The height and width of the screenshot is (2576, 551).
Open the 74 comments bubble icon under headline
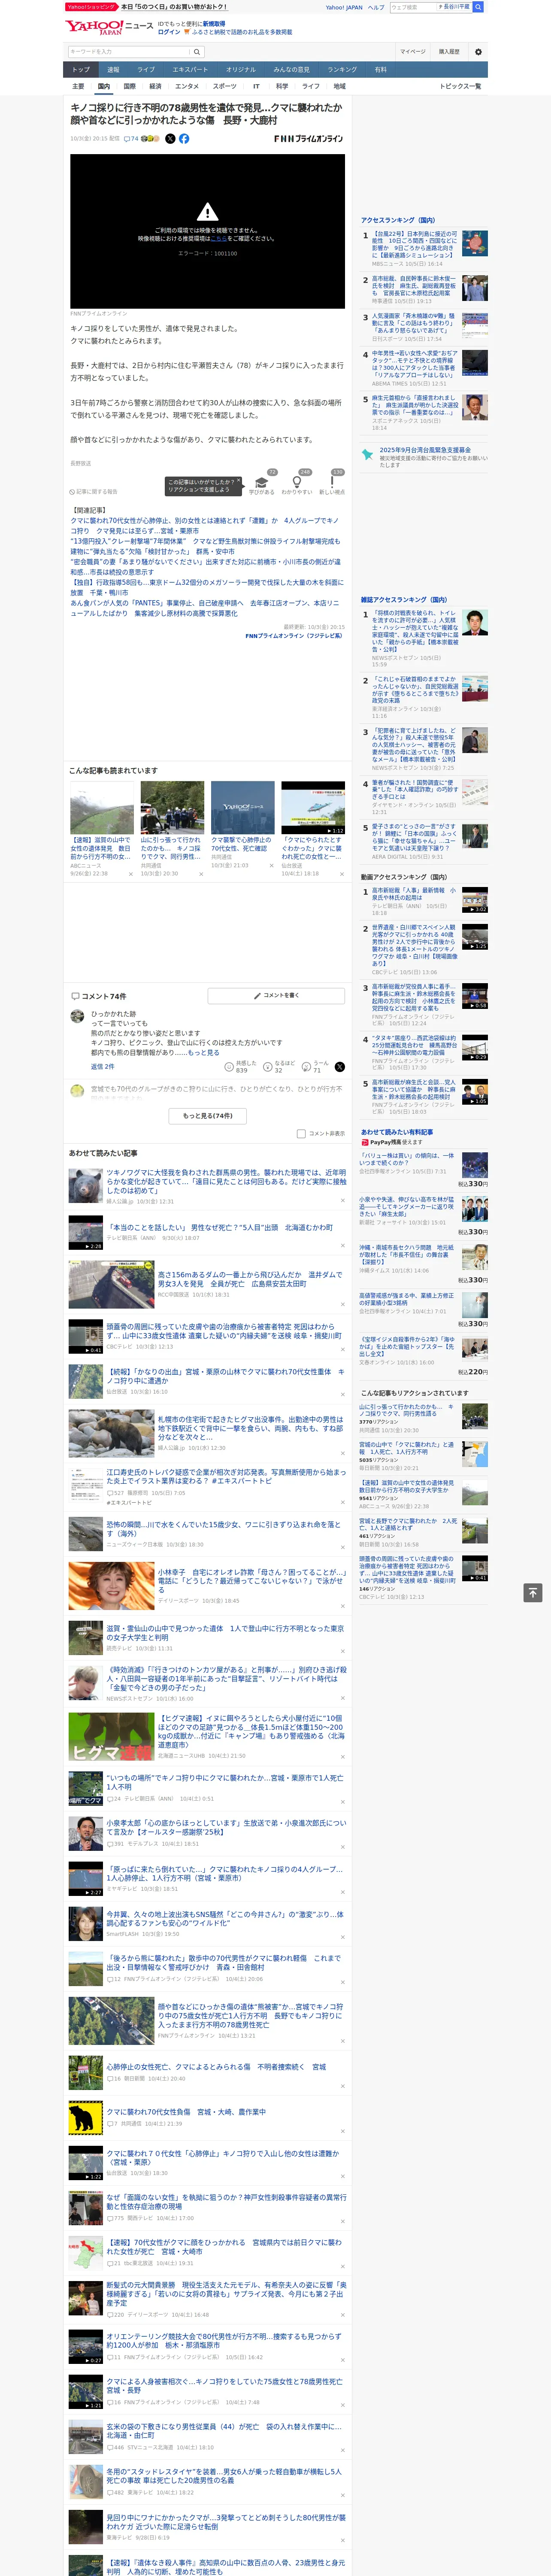point(131,139)
